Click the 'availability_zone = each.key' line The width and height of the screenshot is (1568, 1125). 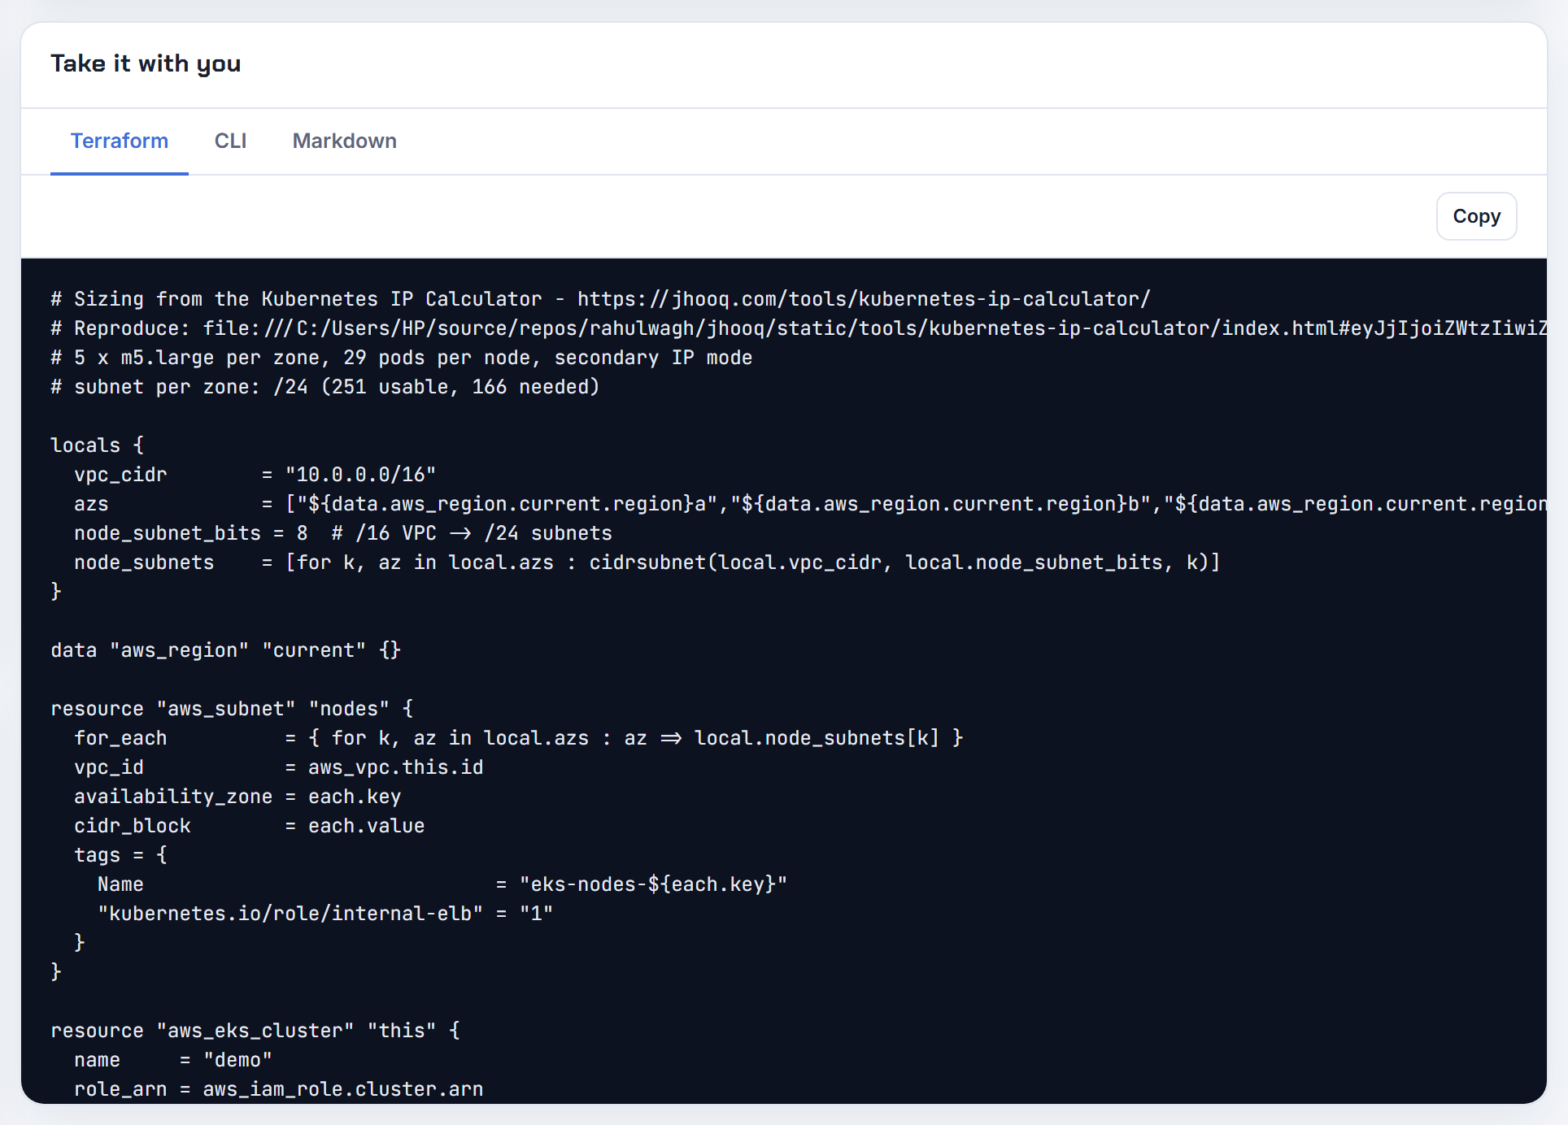(237, 797)
